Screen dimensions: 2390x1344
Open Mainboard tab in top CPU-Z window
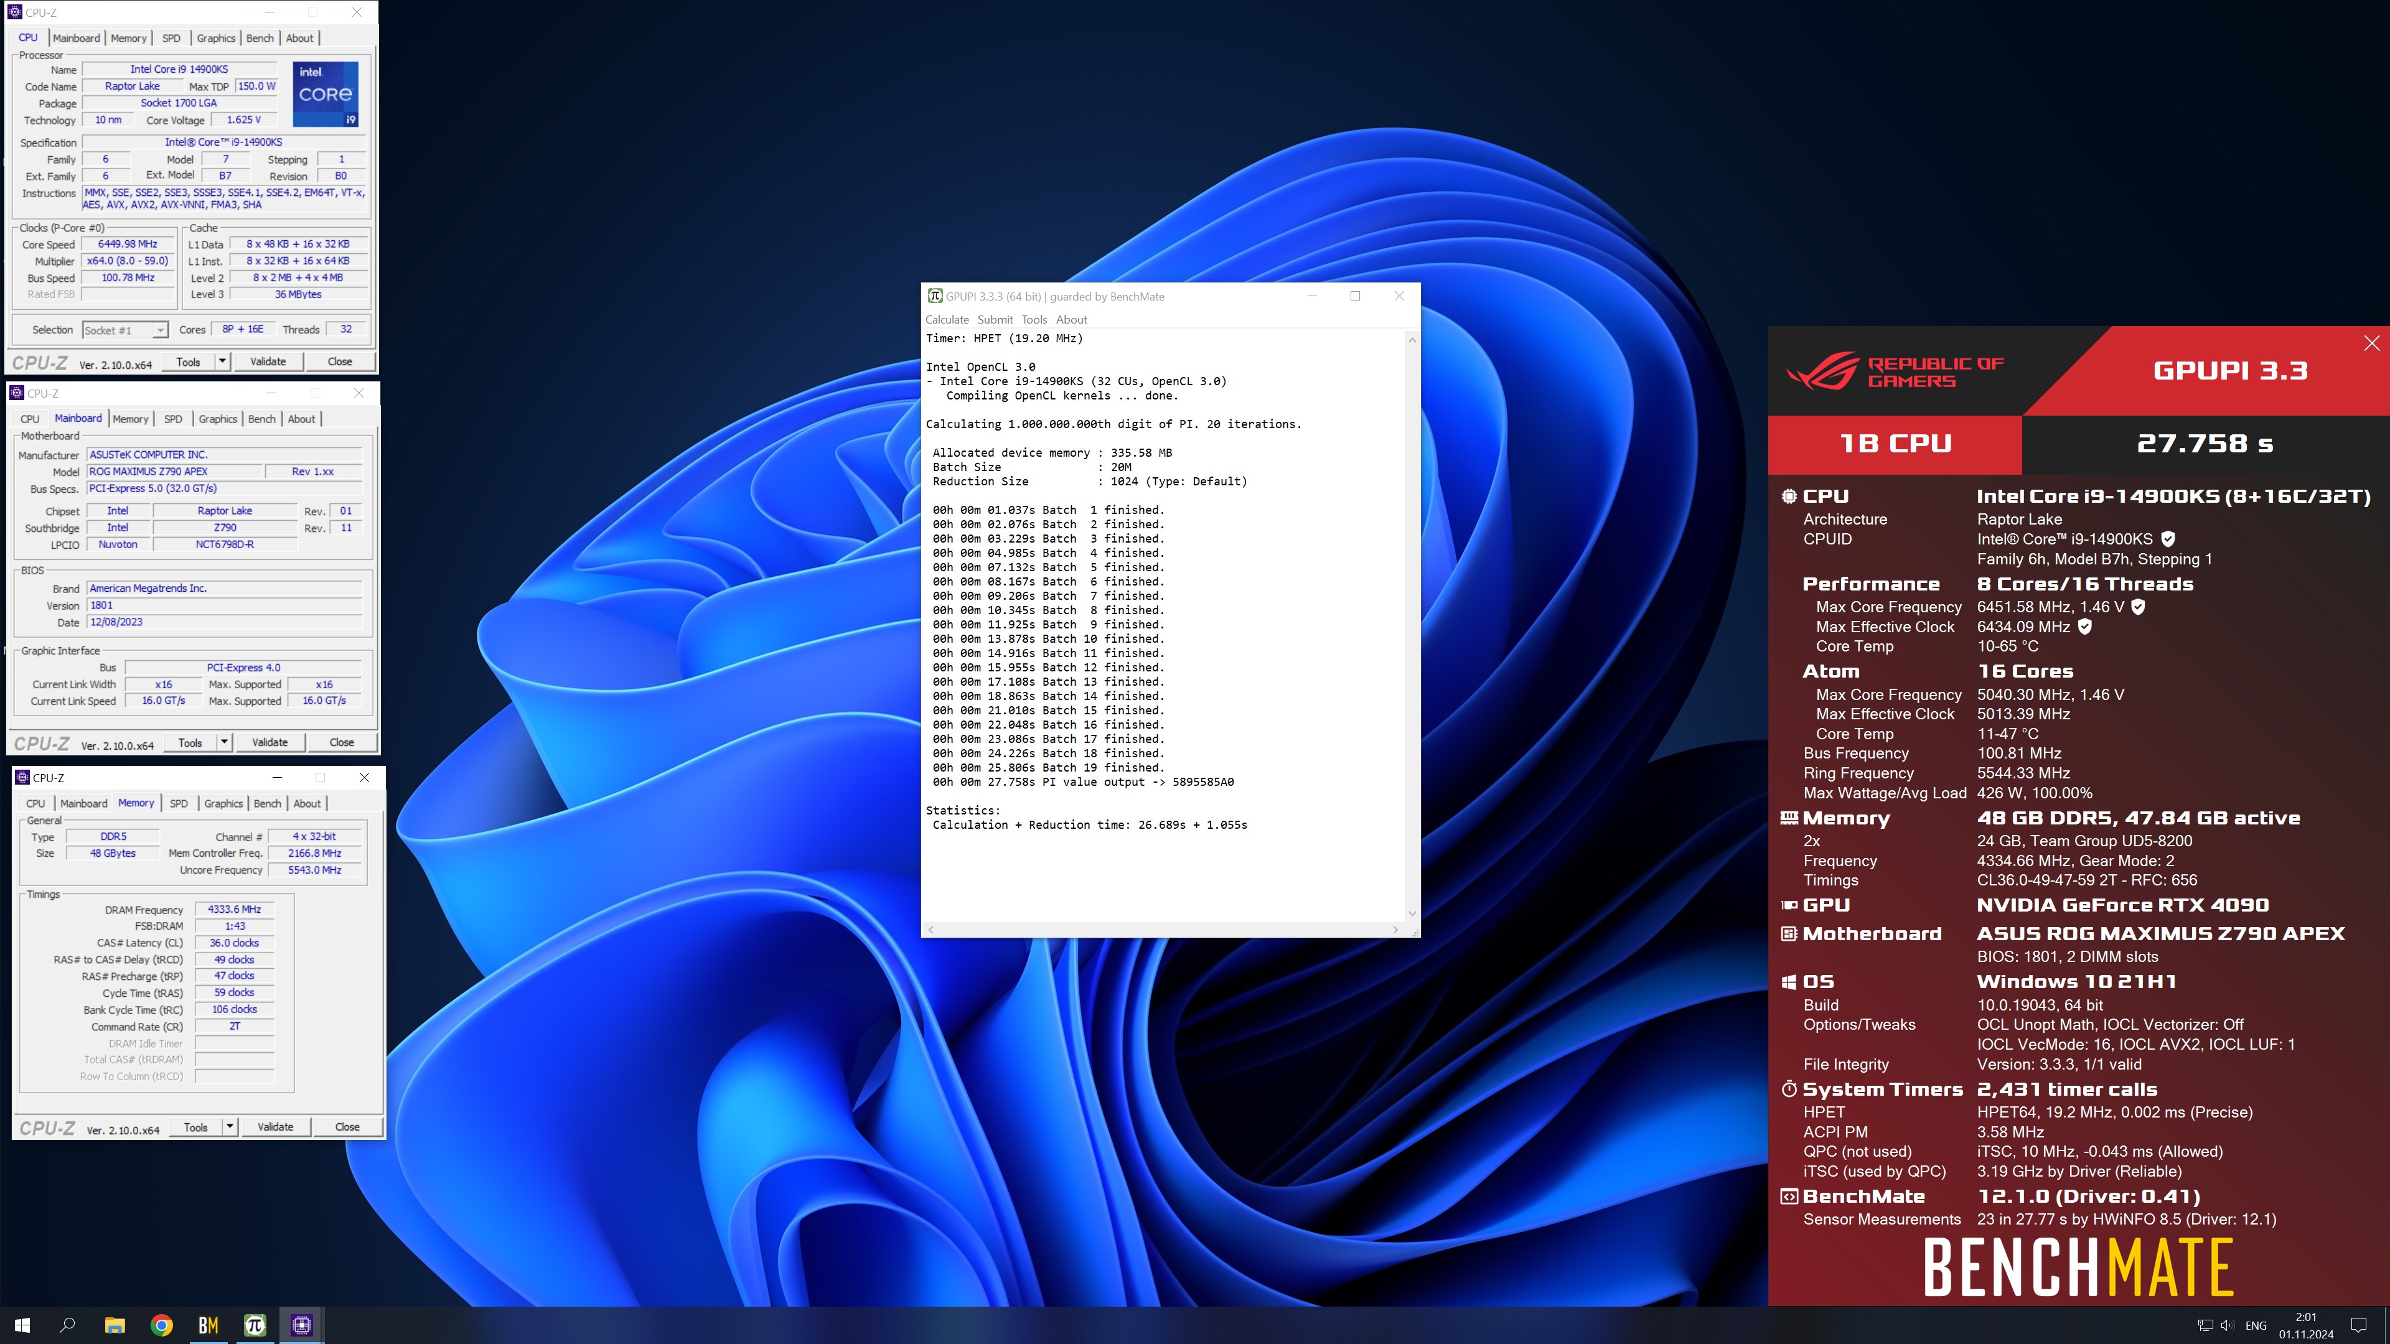tap(76, 38)
